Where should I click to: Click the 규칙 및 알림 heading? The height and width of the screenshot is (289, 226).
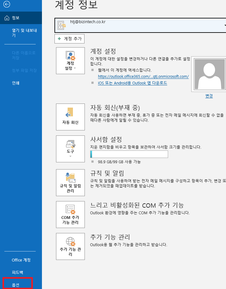[x=107, y=173]
